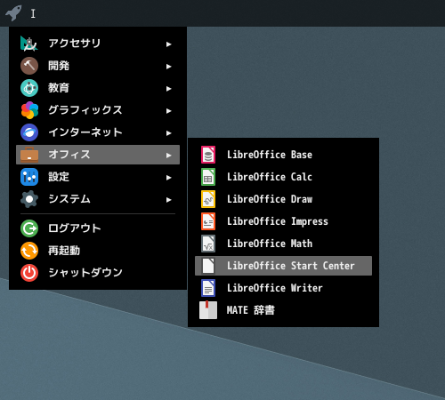This screenshot has width=445, height=400.
Task: Click the LibreOffice Base database icon
Action: [x=208, y=155]
